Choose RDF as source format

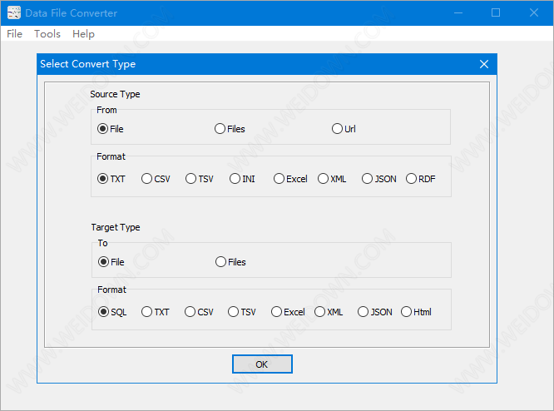(421, 179)
